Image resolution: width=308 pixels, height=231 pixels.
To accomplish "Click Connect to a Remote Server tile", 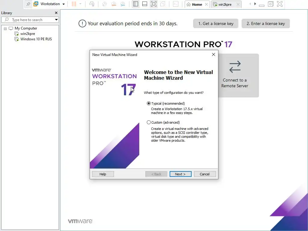I will click(239, 75).
